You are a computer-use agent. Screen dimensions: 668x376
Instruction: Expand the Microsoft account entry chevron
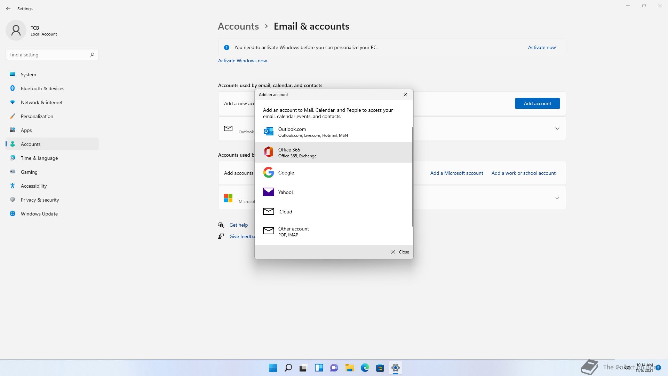(x=557, y=198)
